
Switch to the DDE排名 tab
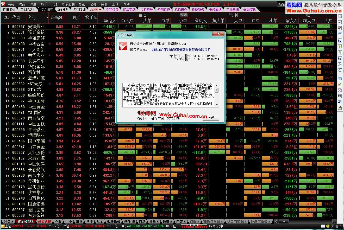[63, 10]
